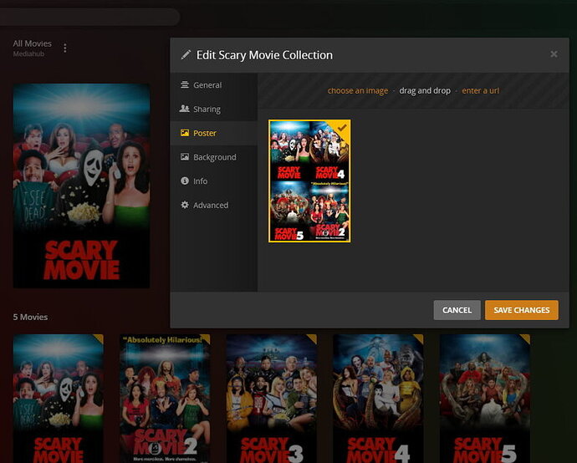
Task: Close the Edit Scary Movie Collection dialog
Action: click(554, 54)
